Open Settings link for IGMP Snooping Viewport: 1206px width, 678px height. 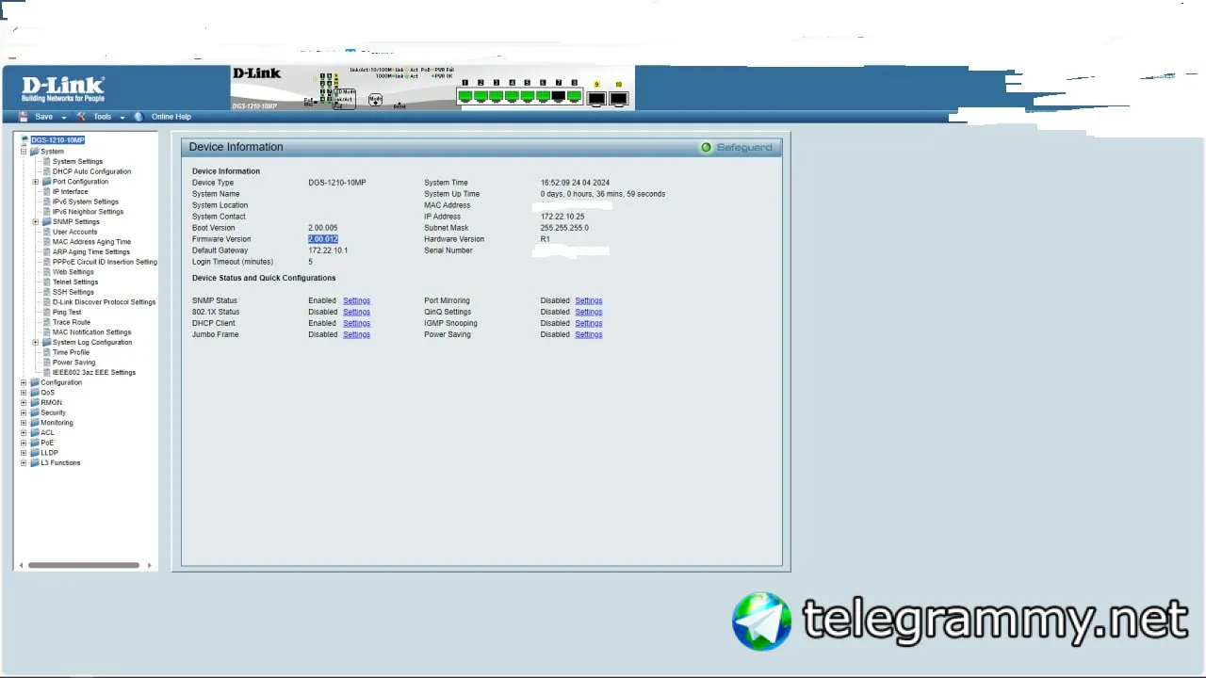pos(589,323)
